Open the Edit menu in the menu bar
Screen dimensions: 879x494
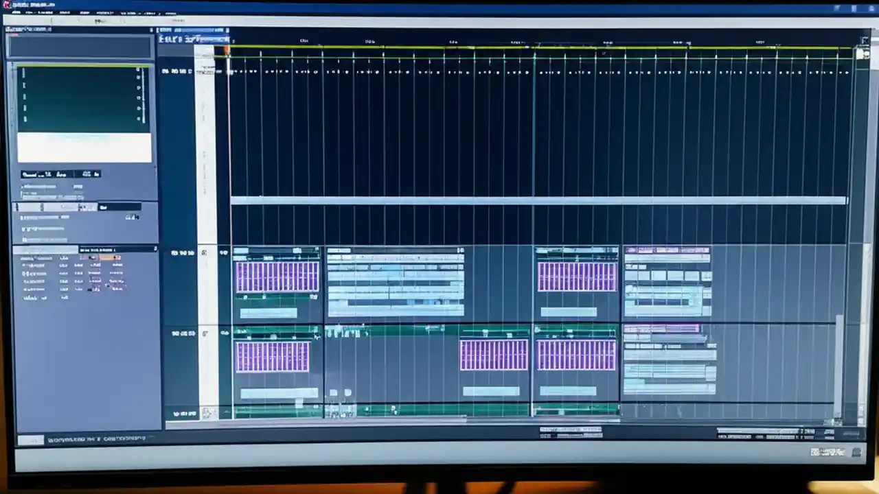pyautogui.click(x=31, y=12)
